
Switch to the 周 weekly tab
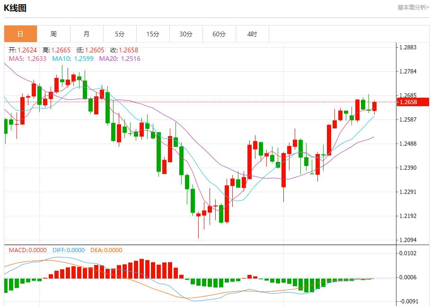53,34
